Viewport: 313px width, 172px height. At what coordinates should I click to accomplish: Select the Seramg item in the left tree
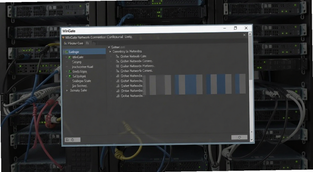point(76,62)
